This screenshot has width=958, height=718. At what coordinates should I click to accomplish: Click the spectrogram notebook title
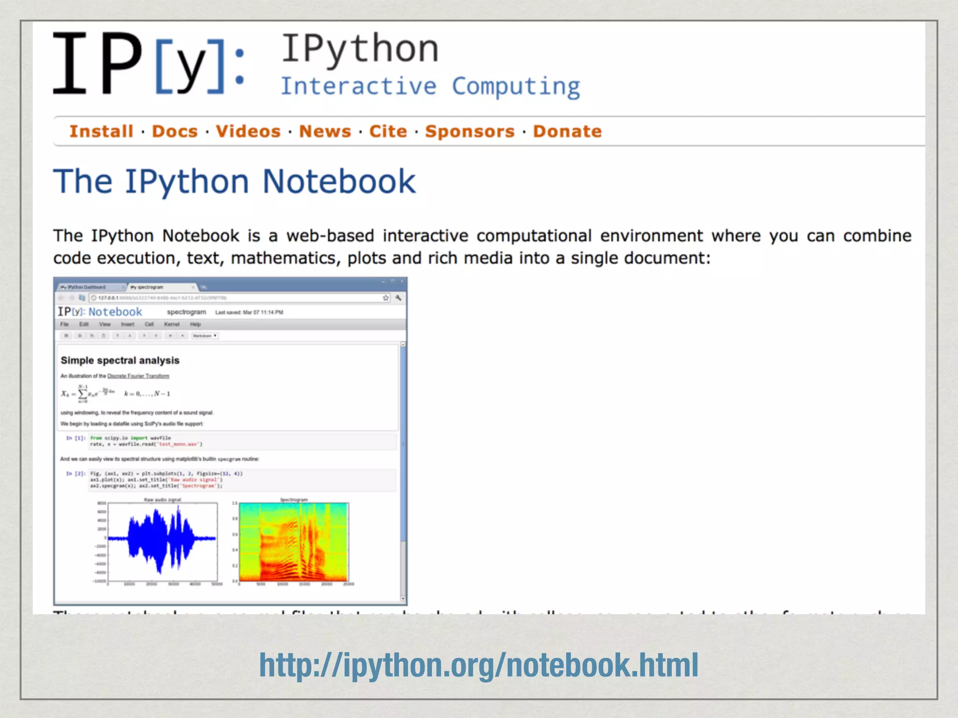tap(187, 312)
